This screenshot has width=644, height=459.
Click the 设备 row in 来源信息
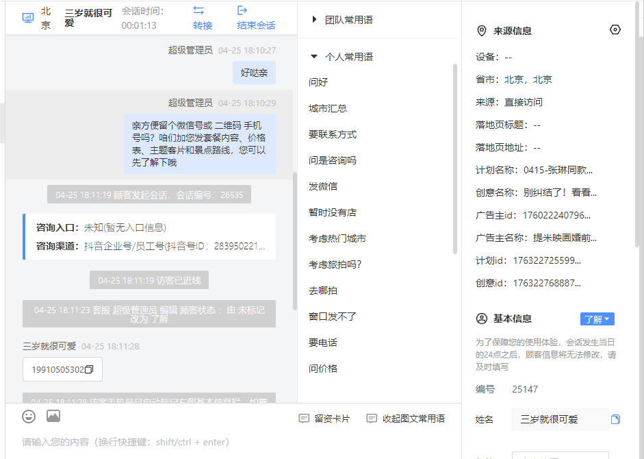tap(493, 57)
